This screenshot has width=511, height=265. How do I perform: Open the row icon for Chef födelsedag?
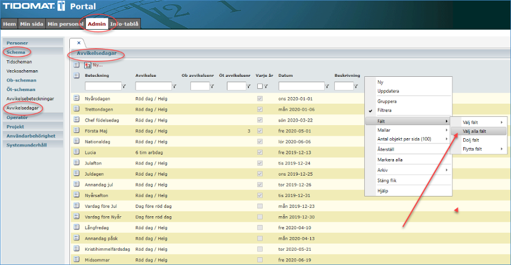pyautogui.click(x=76, y=119)
